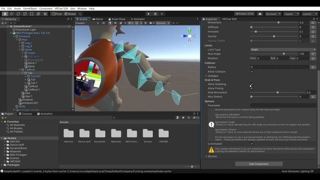Click the Add Component button

[x=259, y=164]
